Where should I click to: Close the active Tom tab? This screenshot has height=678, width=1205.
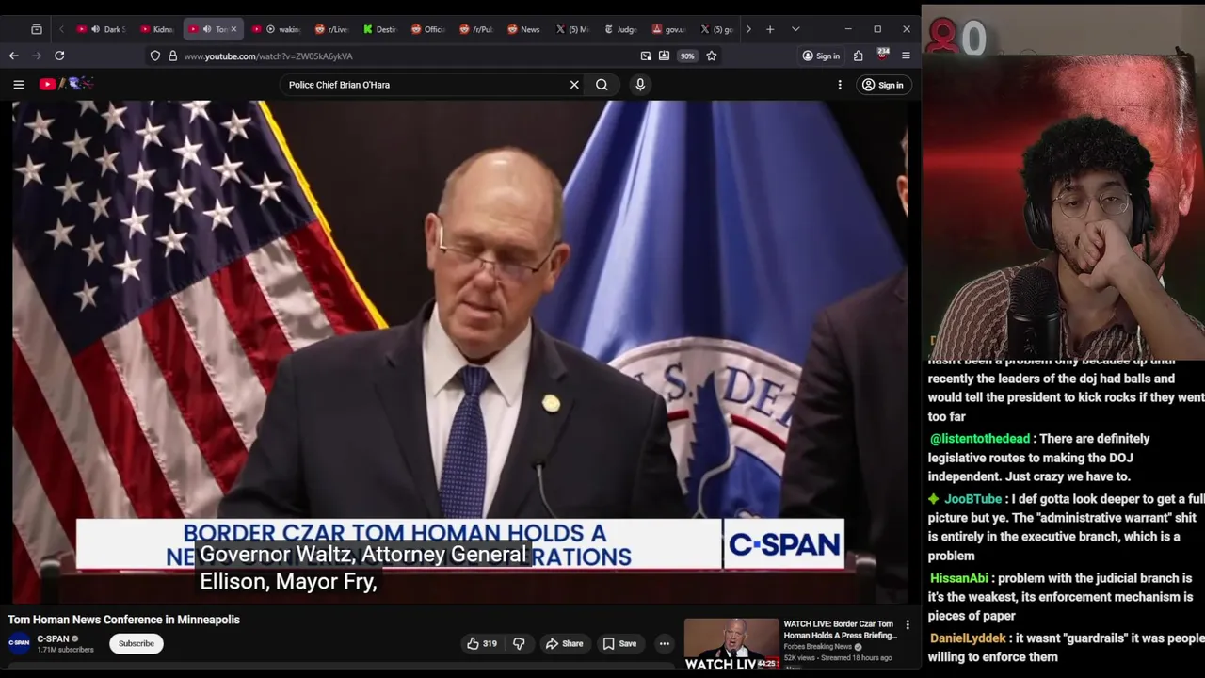[x=233, y=29]
